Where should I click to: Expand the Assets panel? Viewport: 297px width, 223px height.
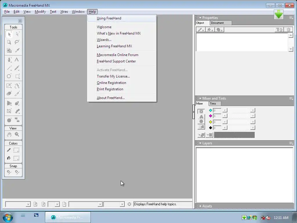(x=200, y=206)
